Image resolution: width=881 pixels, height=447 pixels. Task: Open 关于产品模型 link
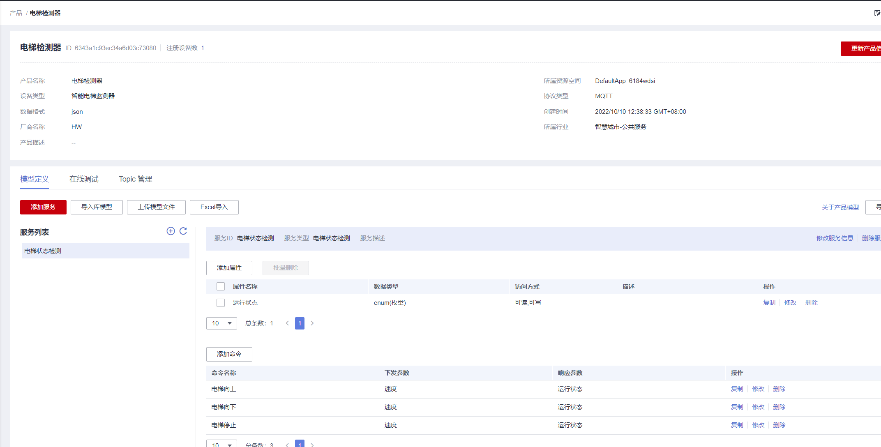(x=840, y=207)
